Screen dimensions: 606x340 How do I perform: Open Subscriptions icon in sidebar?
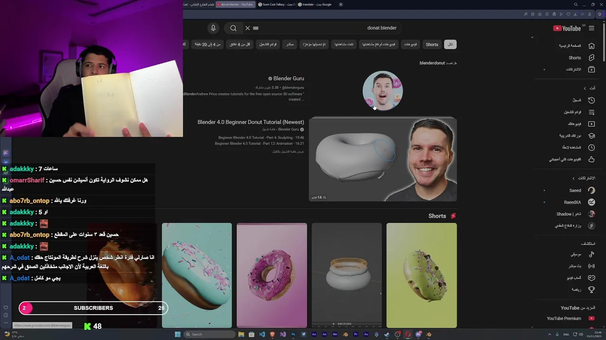(x=591, y=69)
